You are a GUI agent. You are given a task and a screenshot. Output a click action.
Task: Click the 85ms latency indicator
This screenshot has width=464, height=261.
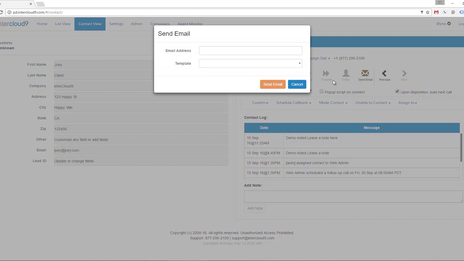(441, 24)
